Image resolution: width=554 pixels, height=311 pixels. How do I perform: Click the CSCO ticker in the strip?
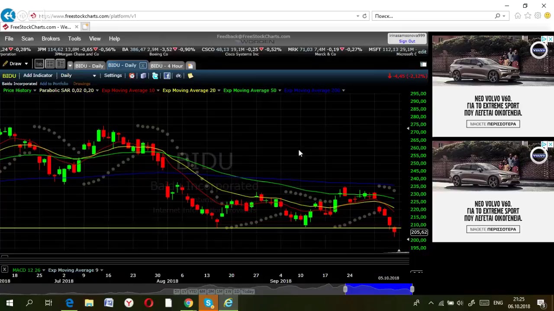pyautogui.click(x=208, y=49)
